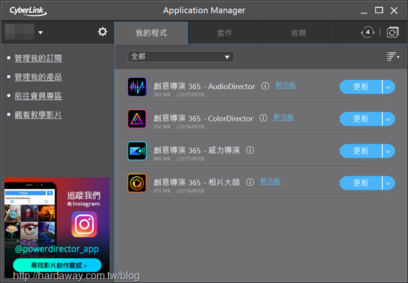This screenshot has height=283, width=408.
Task: Click the ColorDirector app icon
Action: pos(137,119)
